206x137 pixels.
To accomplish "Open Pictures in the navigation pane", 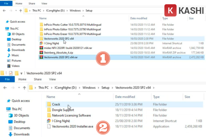I will 17,60.
